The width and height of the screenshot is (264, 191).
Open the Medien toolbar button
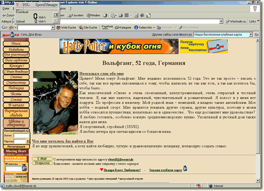(x=94, y=15)
